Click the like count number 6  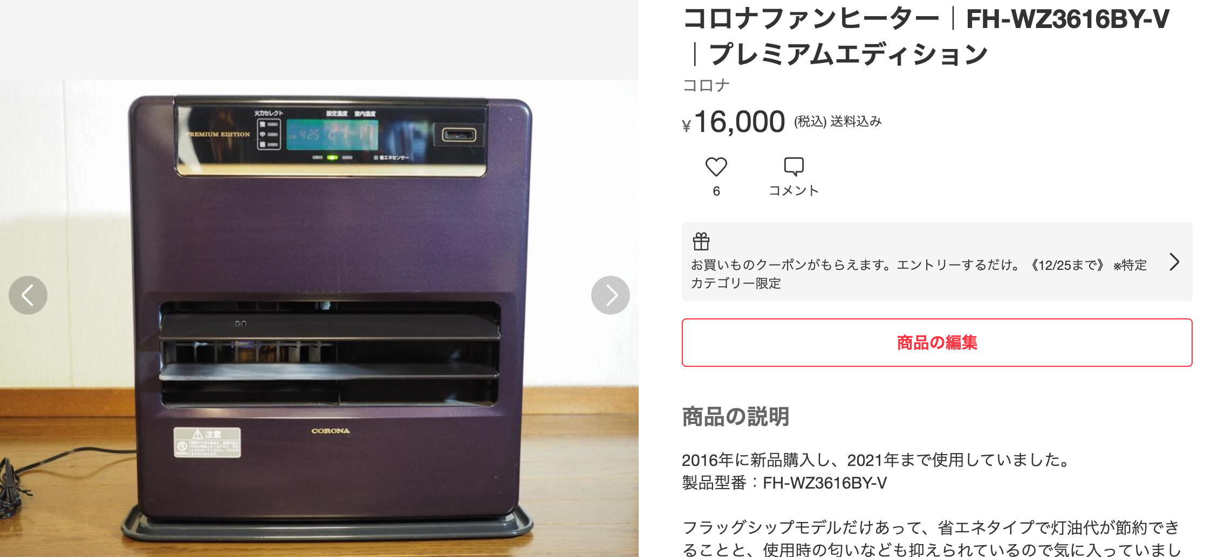click(716, 191)
